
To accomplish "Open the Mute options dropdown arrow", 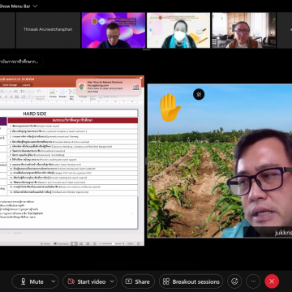I will point(54,281).
